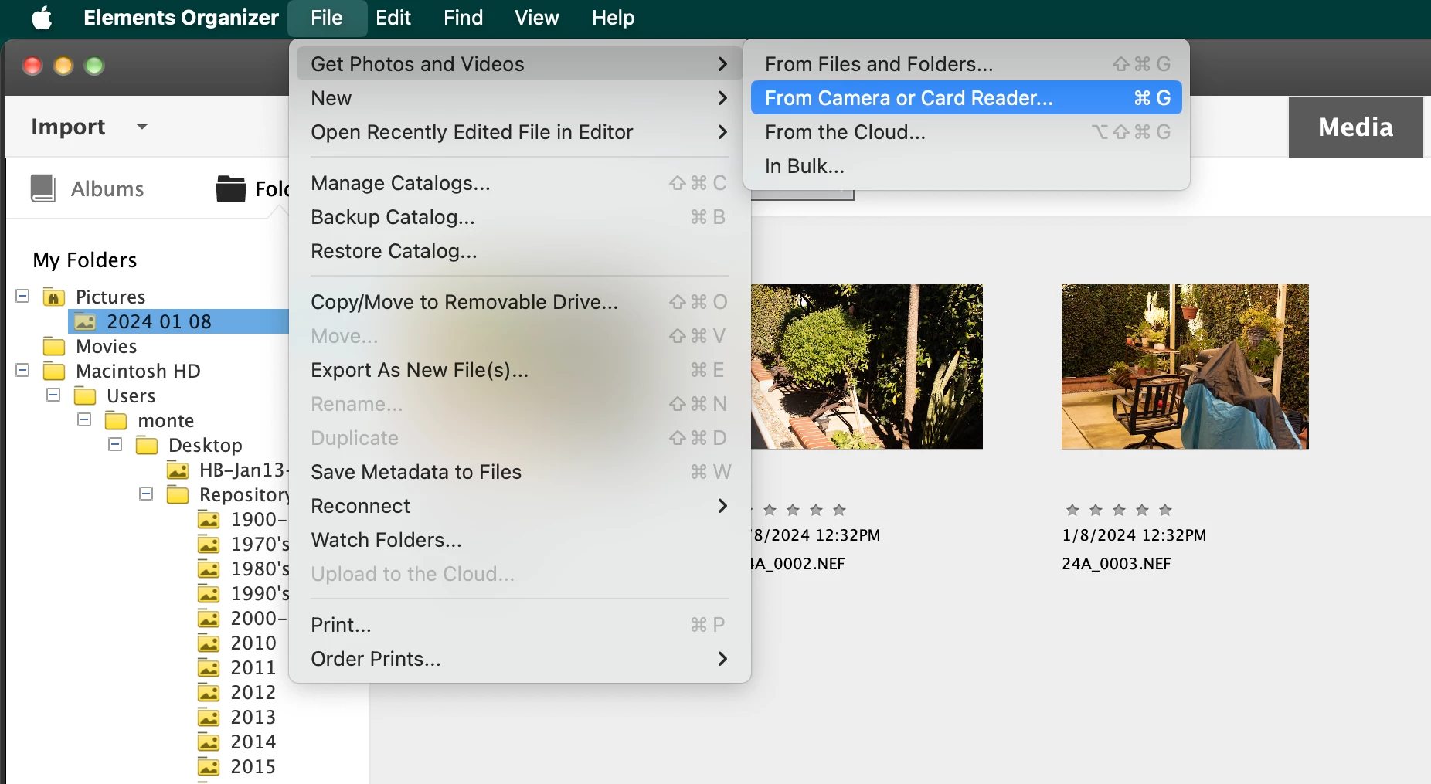Click the 2000- folder icon
Image resolution: width=1431 pixels, height=784 pixels.
pos(209,618)
